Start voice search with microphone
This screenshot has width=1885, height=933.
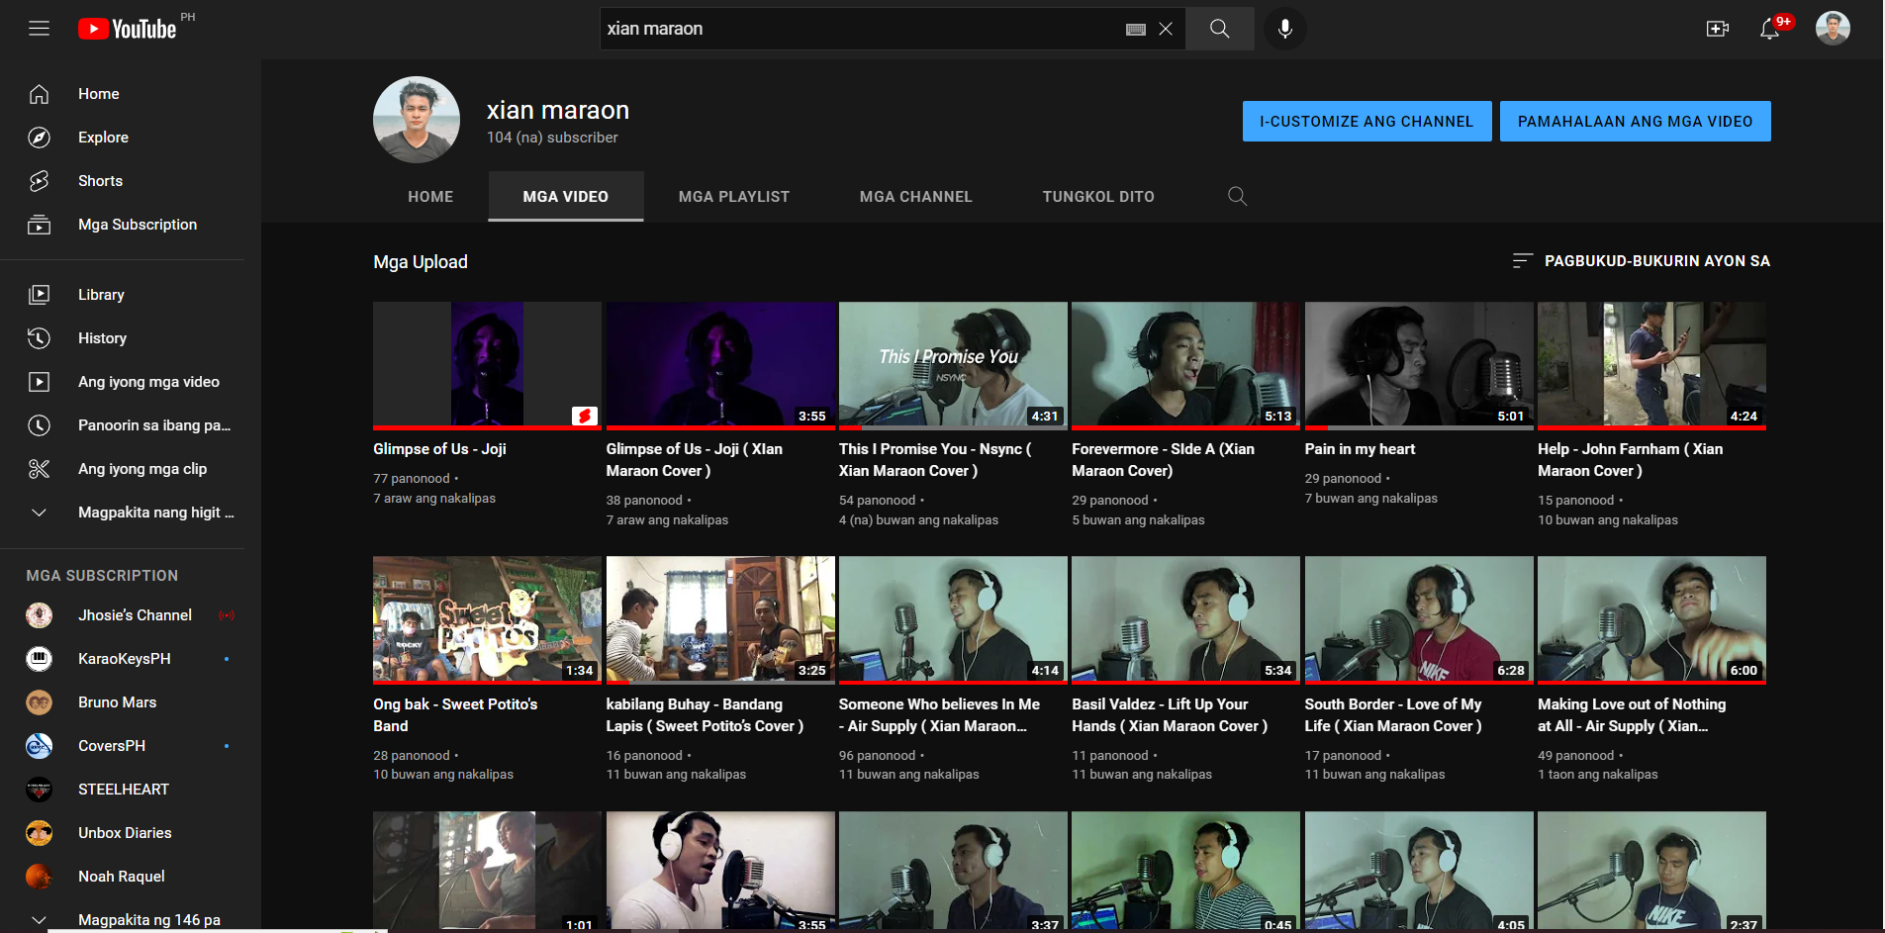[x=1285, y=29]
